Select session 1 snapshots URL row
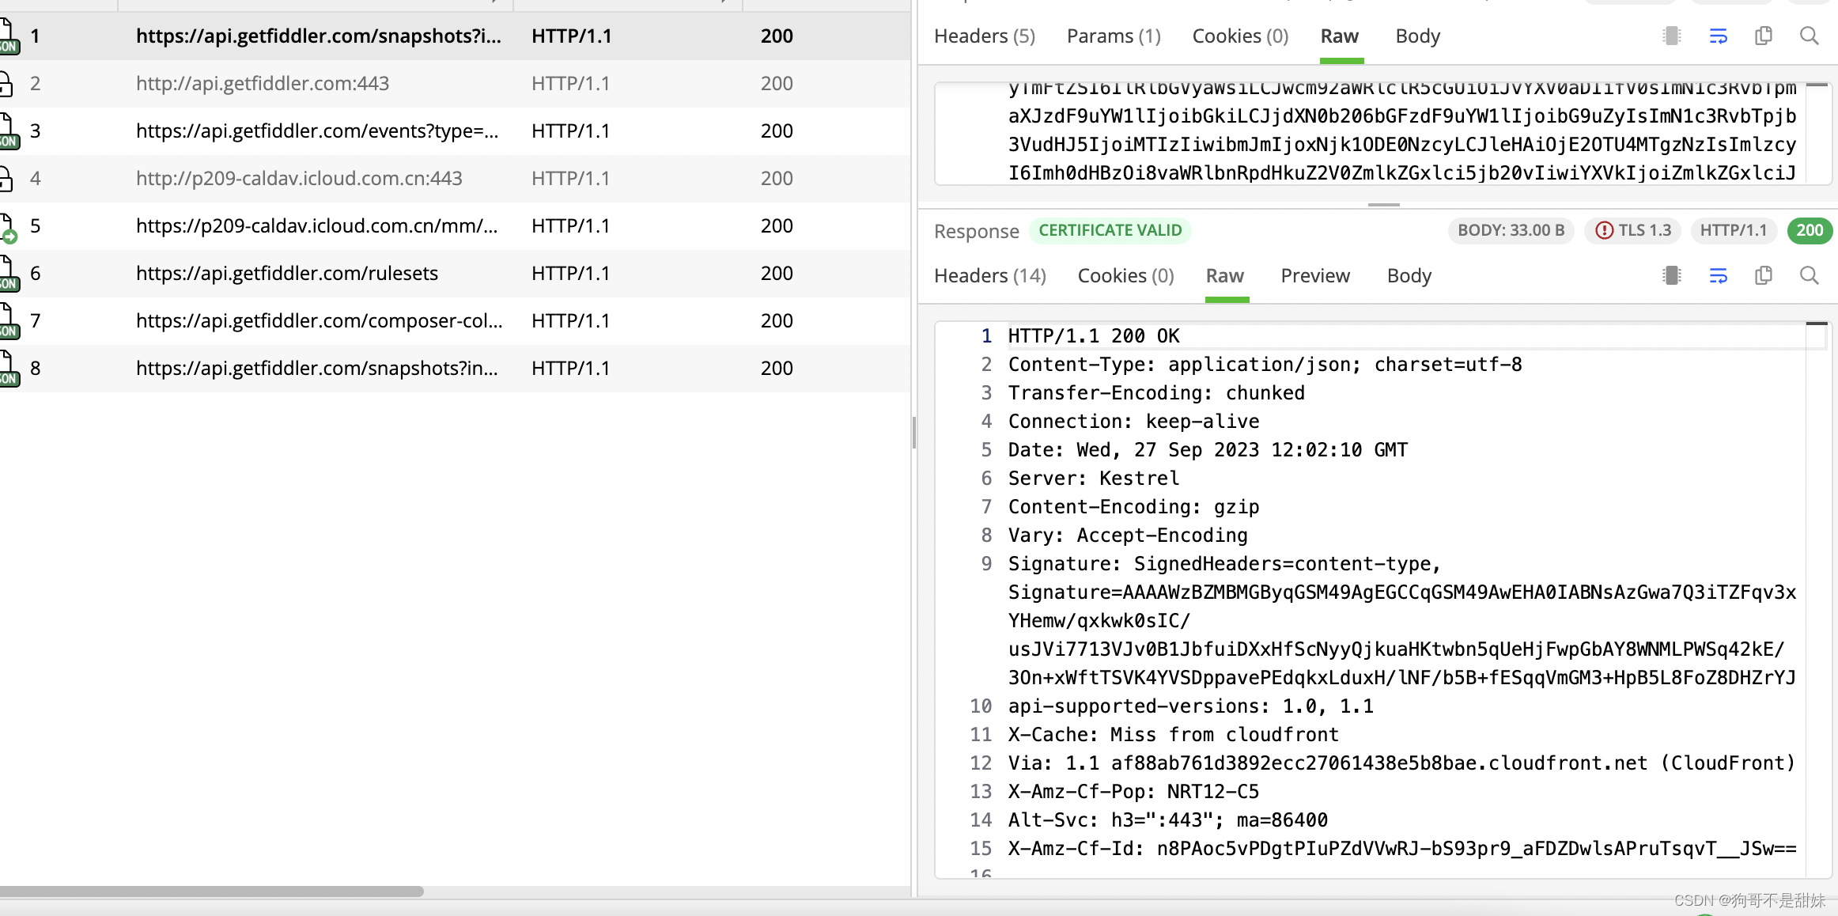 pyautogui.click(x=456, y=36)
